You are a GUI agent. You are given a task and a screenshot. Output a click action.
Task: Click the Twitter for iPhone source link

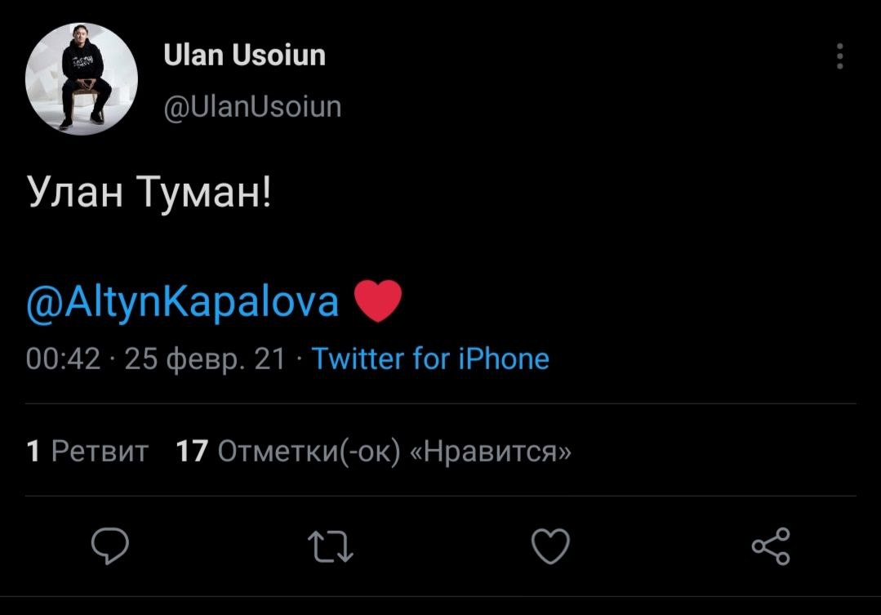(x=430, y=359)
